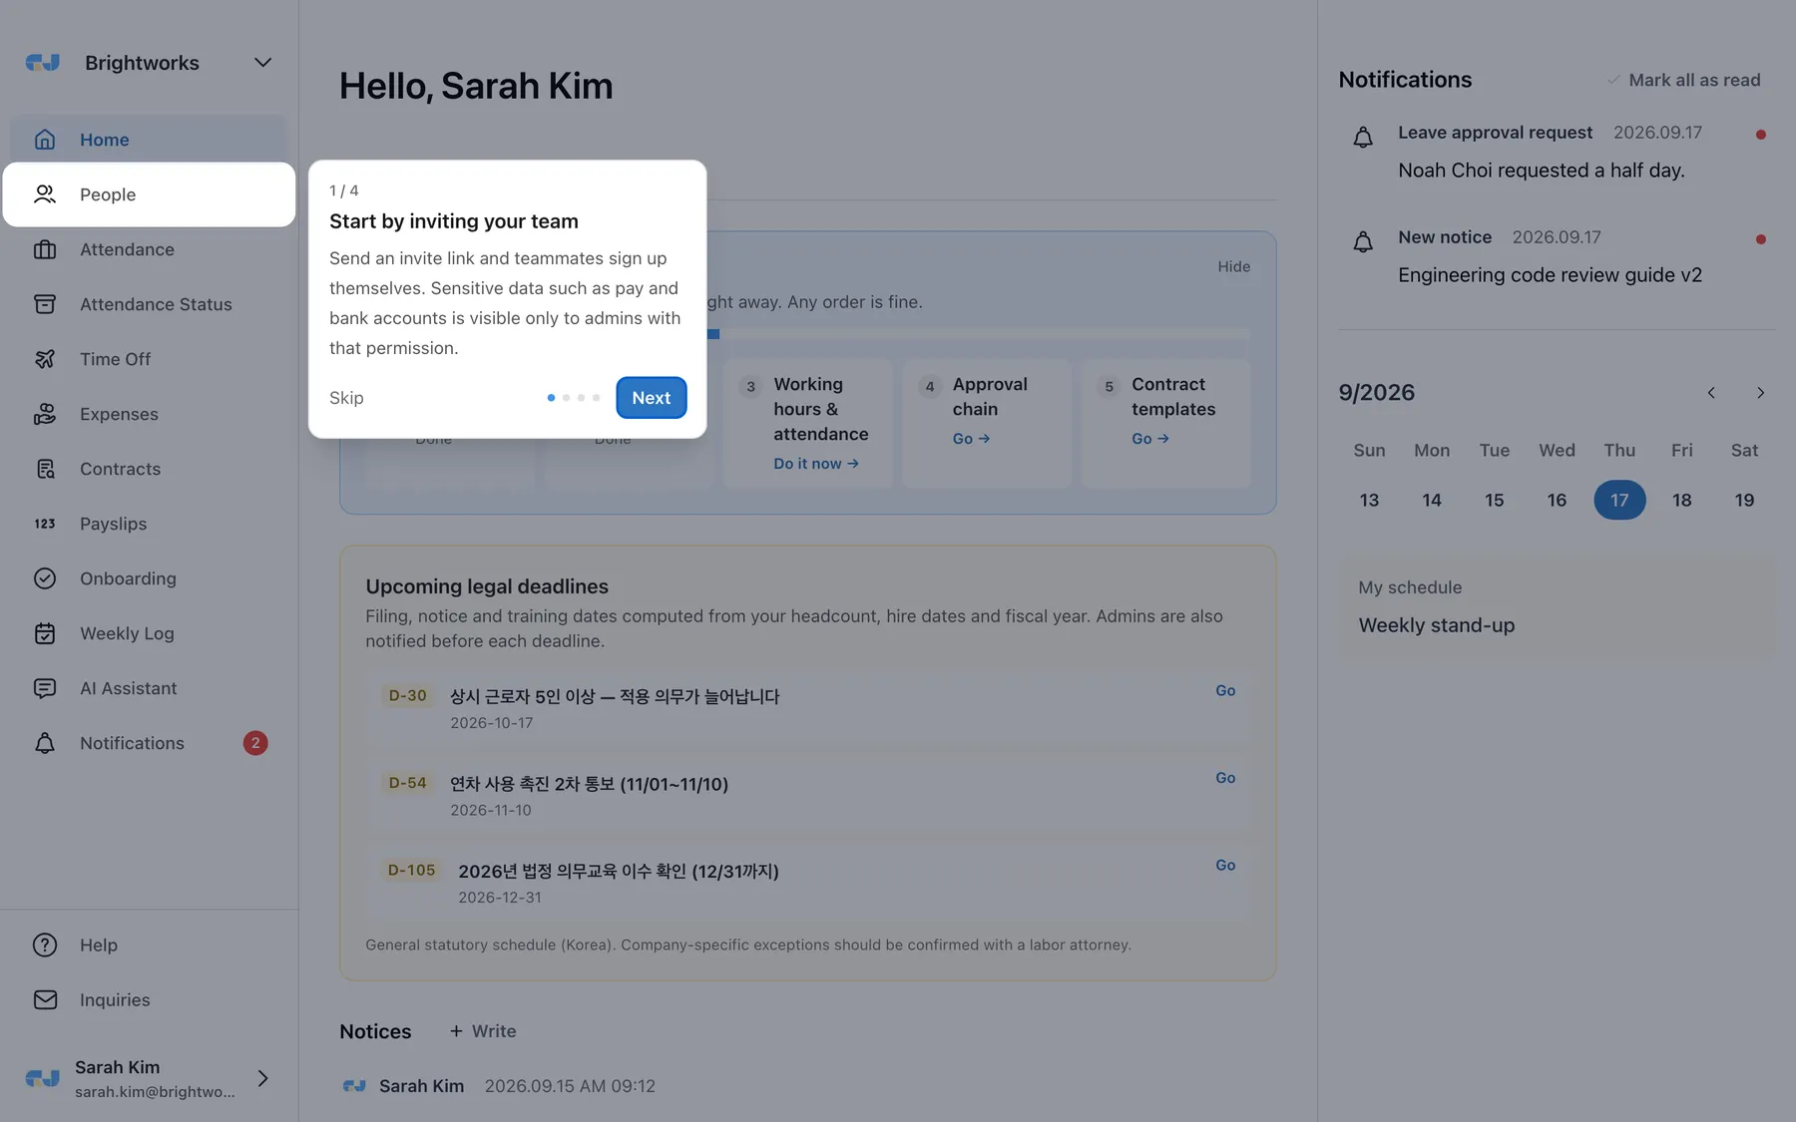
Task: Select the highlighted date 17
Action: (x=1619, y=500)
